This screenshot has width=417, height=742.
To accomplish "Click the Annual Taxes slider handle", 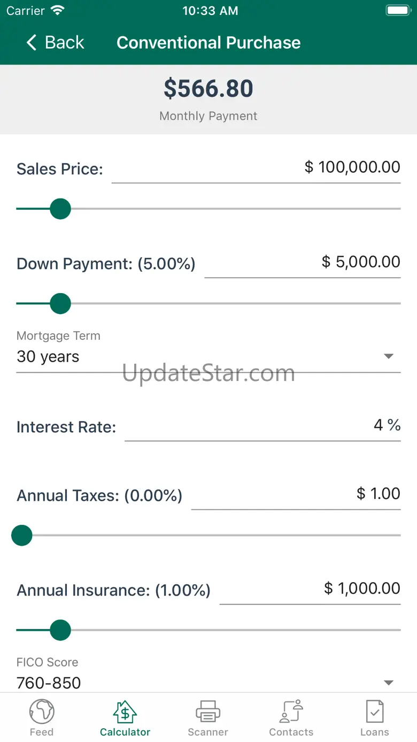I will point(22,535).
